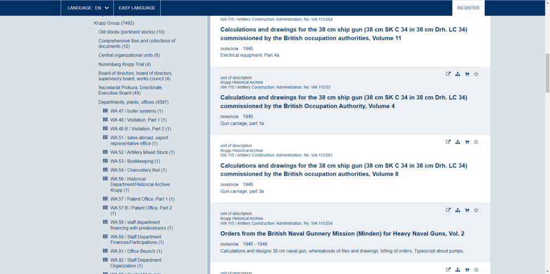Click grid icon beside WA 56 Historical Department
The image size is (550, 274).
[105, 178]
